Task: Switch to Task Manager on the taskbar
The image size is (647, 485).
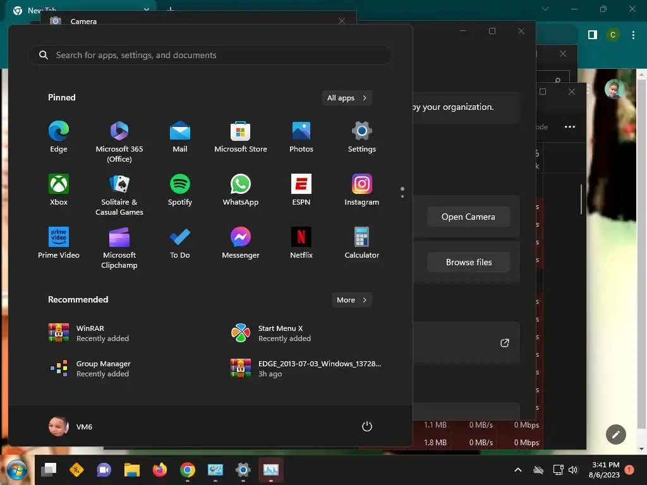Action: pos(270,470)
